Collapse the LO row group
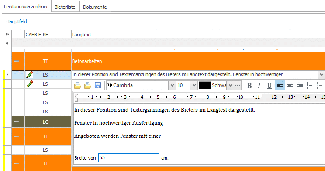 (17, 122)
